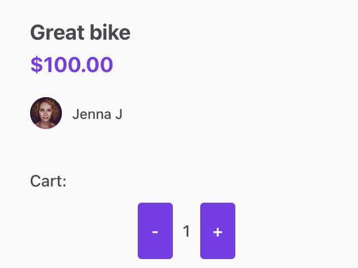Click the plus button in the cart
358x268 pixels.
(217, 231)
